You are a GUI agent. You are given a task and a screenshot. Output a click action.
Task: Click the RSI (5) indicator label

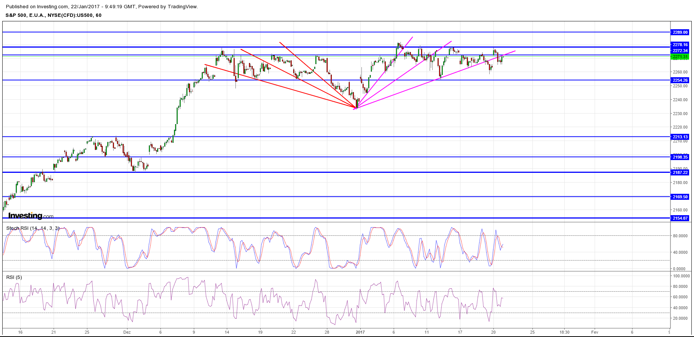14,277
